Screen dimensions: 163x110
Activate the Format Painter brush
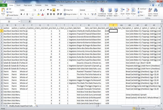point(12,15)
